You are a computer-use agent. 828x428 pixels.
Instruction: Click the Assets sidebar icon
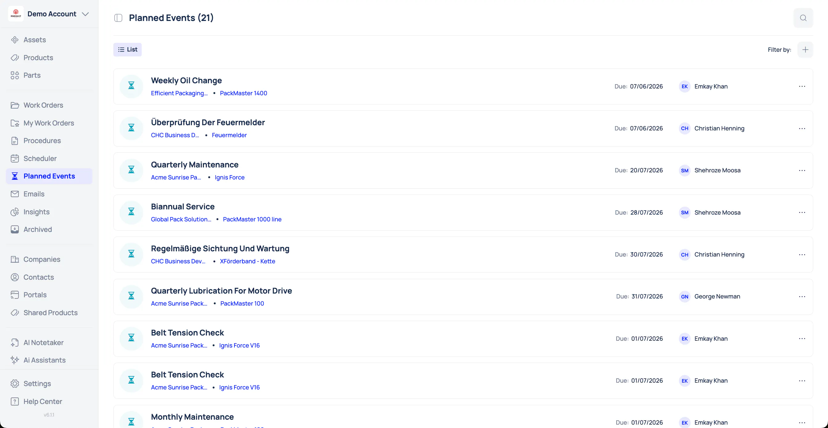pyautogui.click(x=15, y=40)
